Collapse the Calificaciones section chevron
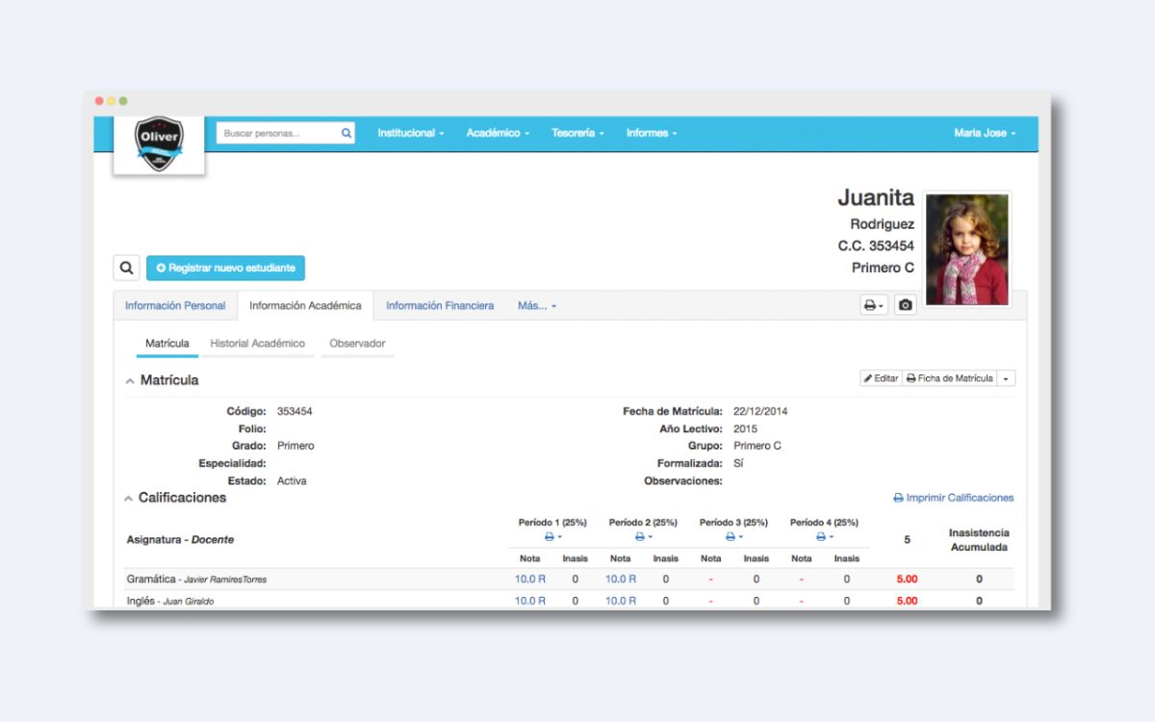The image size is (1155, 722). 129,499
